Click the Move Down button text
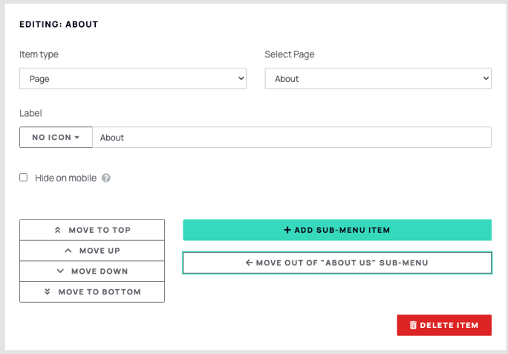 point(100,271)
